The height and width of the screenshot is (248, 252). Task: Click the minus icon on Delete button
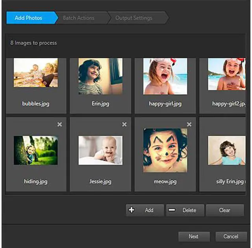tap(172, 210)
